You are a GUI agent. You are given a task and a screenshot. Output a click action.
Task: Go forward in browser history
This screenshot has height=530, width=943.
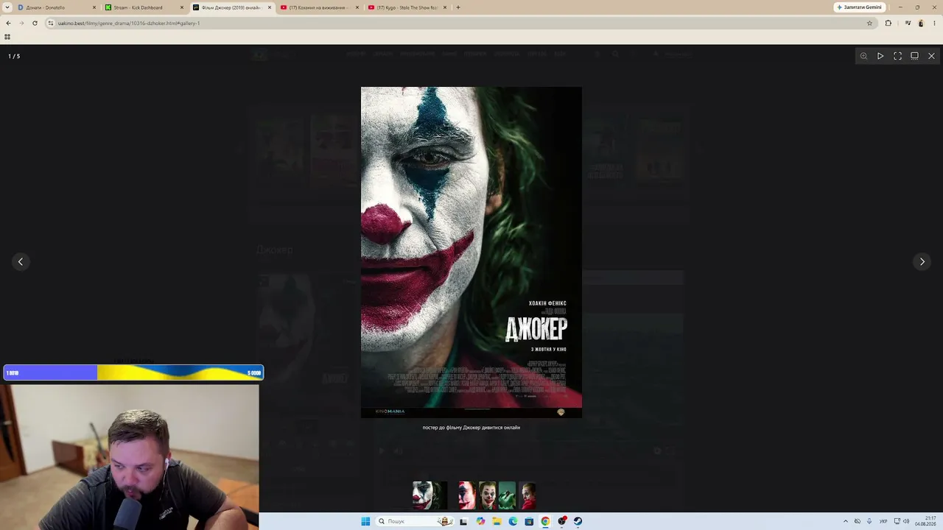coord(21,23)
